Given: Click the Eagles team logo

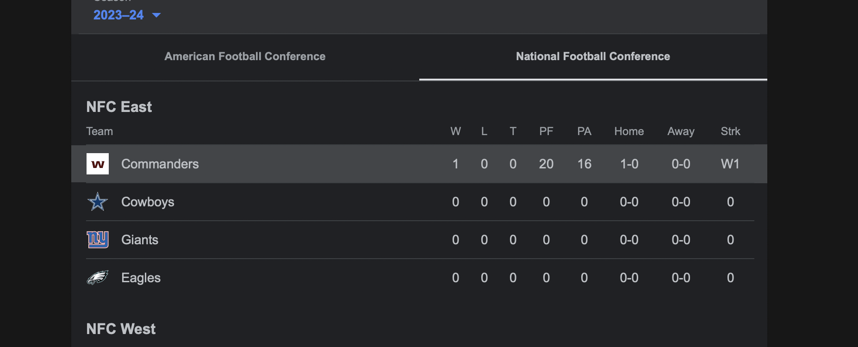Looking at the screenshot, I should tap(98, 278).
